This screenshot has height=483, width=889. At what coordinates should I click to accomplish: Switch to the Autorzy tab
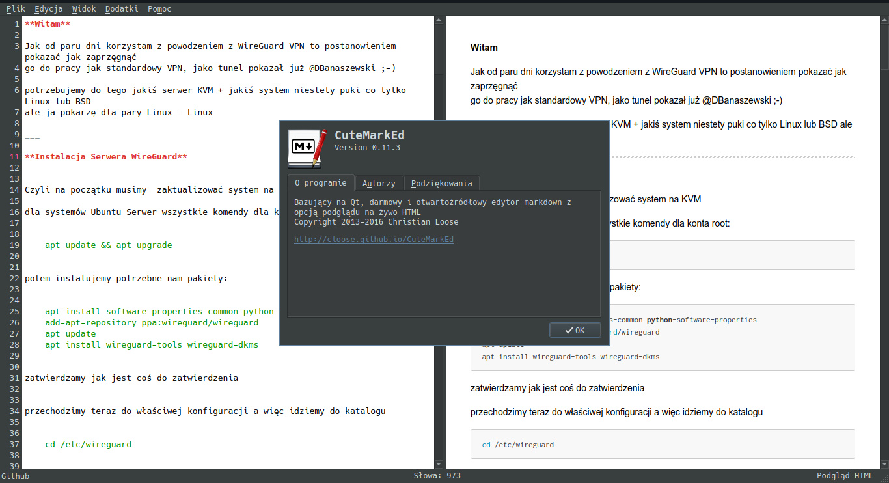379,184
